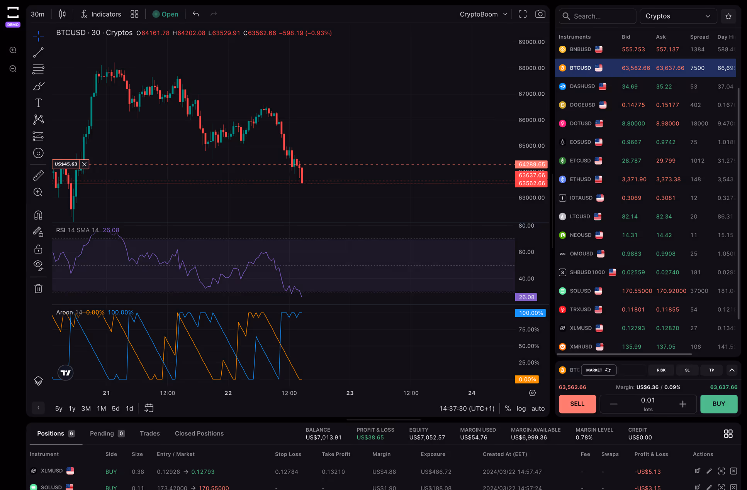
Task: Toggle log scale on chart
Action: (521, 408)
